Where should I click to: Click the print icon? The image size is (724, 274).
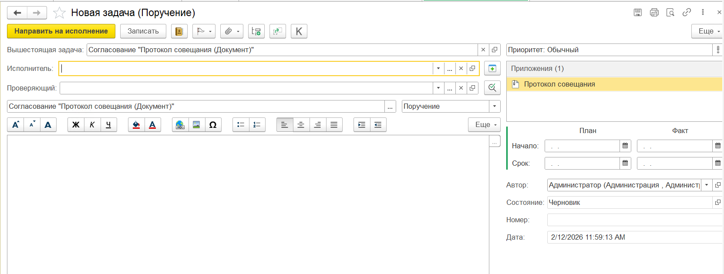click(x=654, y=13)
